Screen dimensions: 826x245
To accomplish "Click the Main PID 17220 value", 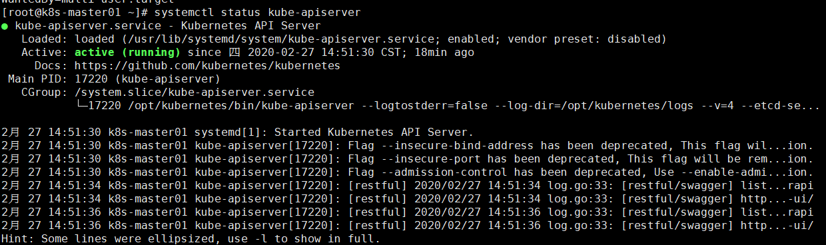I will [x=91, y=79].
